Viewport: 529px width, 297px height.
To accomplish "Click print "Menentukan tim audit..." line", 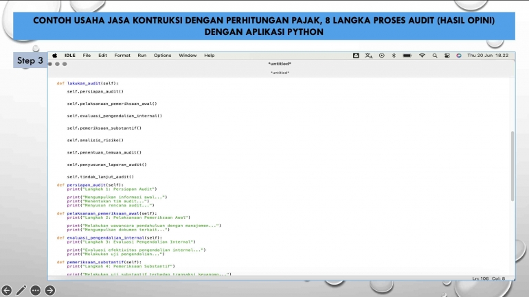I will 108,201.
